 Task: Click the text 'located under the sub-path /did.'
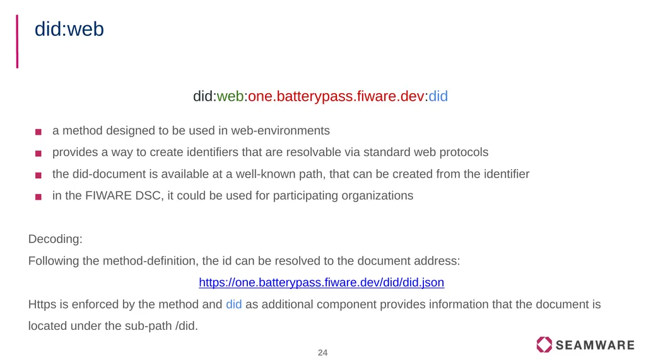pos(113,326)
